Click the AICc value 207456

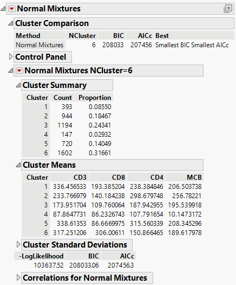[141, 45]
